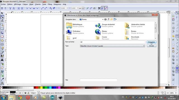Click the Show path outline icon
Screen dimensions: 179x100
click(106, 8)
